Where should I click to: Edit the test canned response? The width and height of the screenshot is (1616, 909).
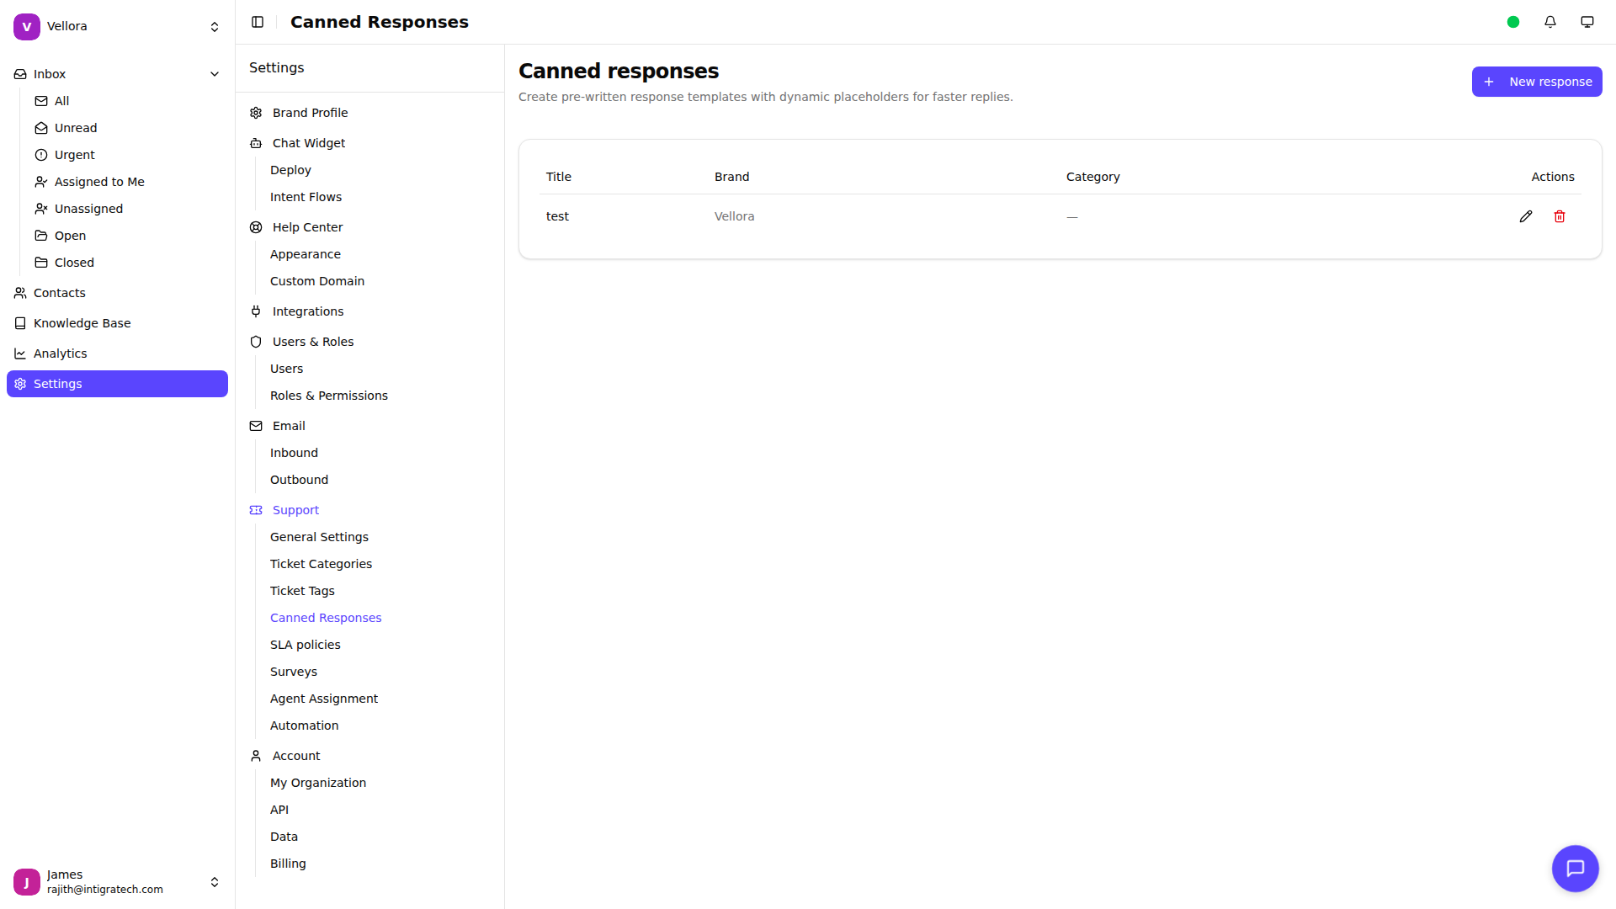[1526, 216]
